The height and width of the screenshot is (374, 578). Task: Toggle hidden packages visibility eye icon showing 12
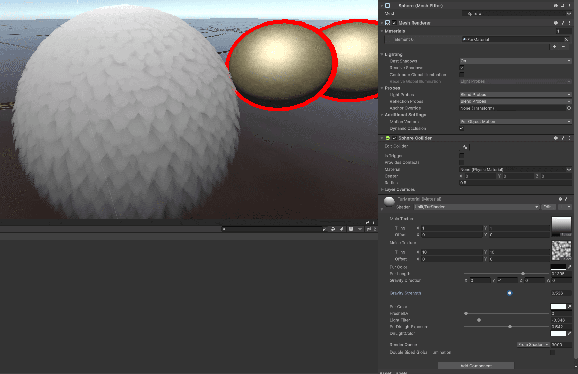pyautogui.click(x=371, y=229)
